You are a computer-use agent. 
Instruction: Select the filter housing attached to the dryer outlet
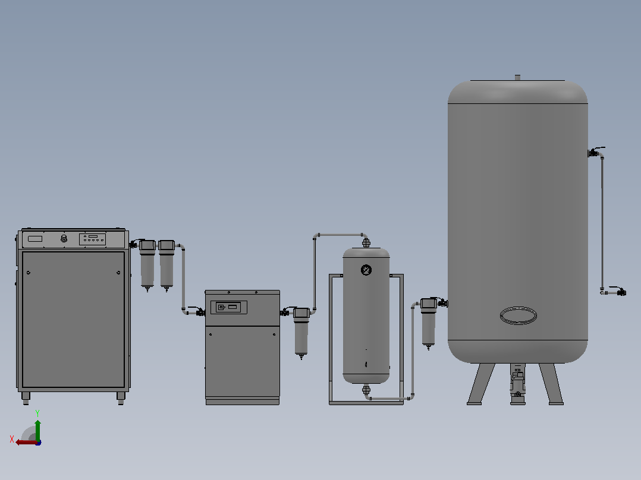pyautogui.click(x=301, y=333)
